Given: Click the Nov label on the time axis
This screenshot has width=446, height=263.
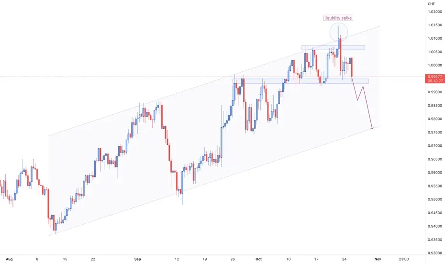Looking at the screenshot, I should 378,259.
